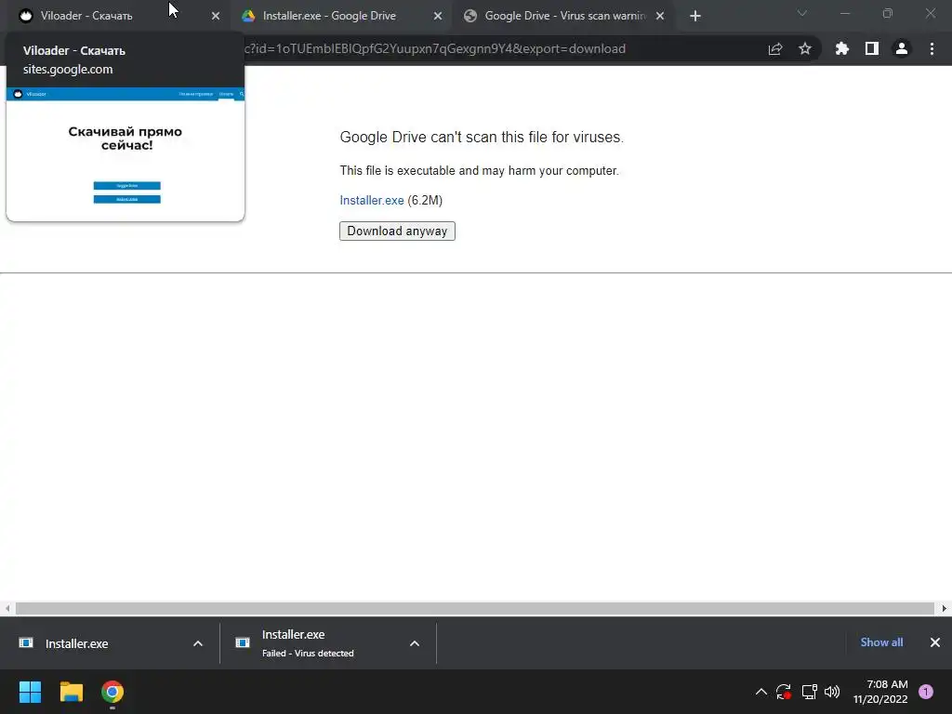Open the network status tray icon
The height and width of the screenshot is (714, 952).
810,692
